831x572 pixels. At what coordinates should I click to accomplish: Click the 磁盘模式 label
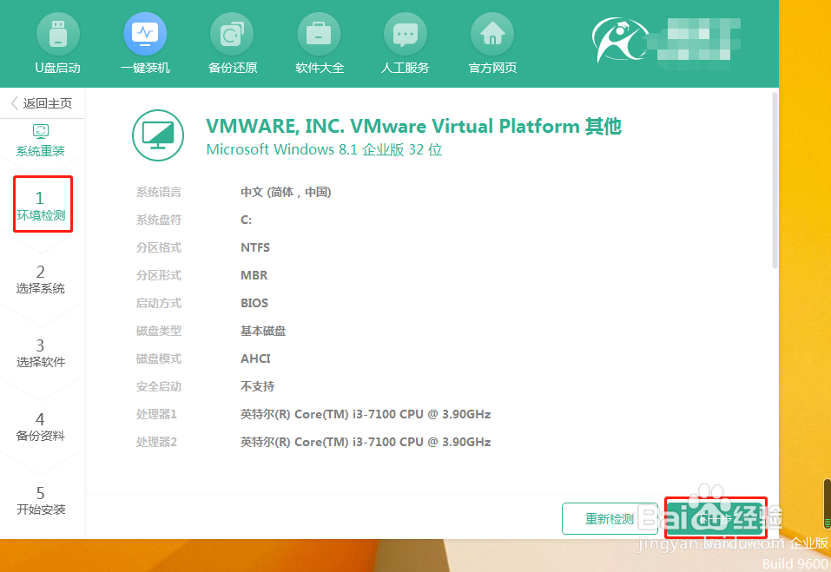[158, 358]
